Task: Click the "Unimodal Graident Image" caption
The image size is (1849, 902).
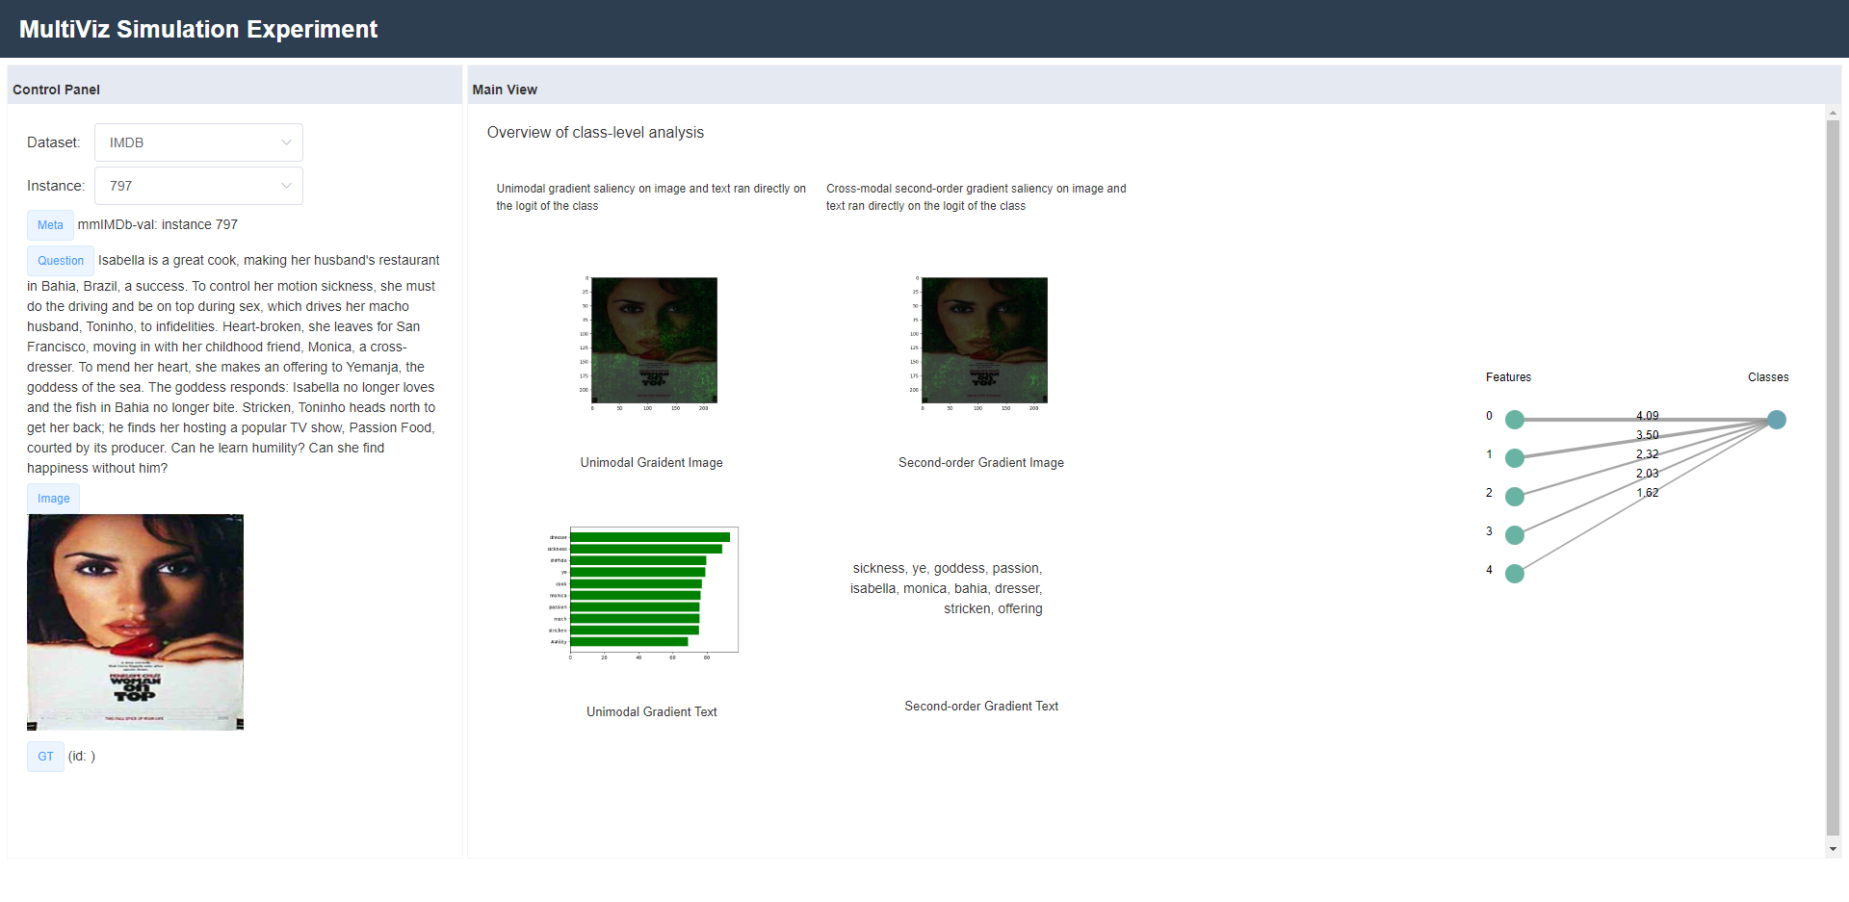Action: 651,463
